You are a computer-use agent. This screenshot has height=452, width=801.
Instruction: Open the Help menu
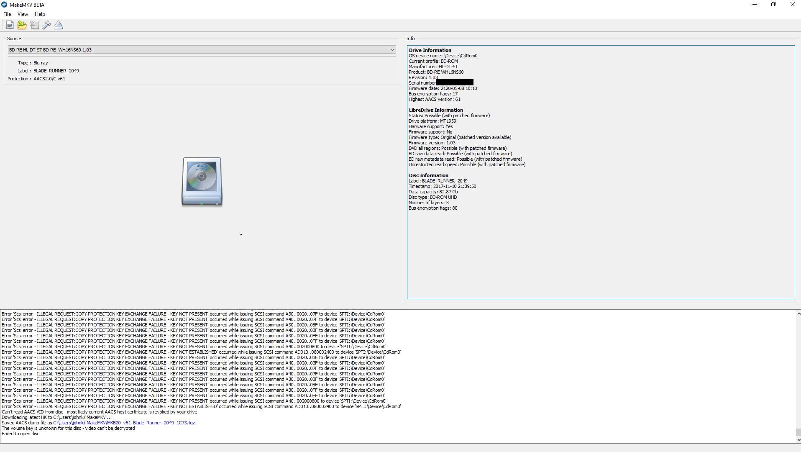[x=40, y=14]
